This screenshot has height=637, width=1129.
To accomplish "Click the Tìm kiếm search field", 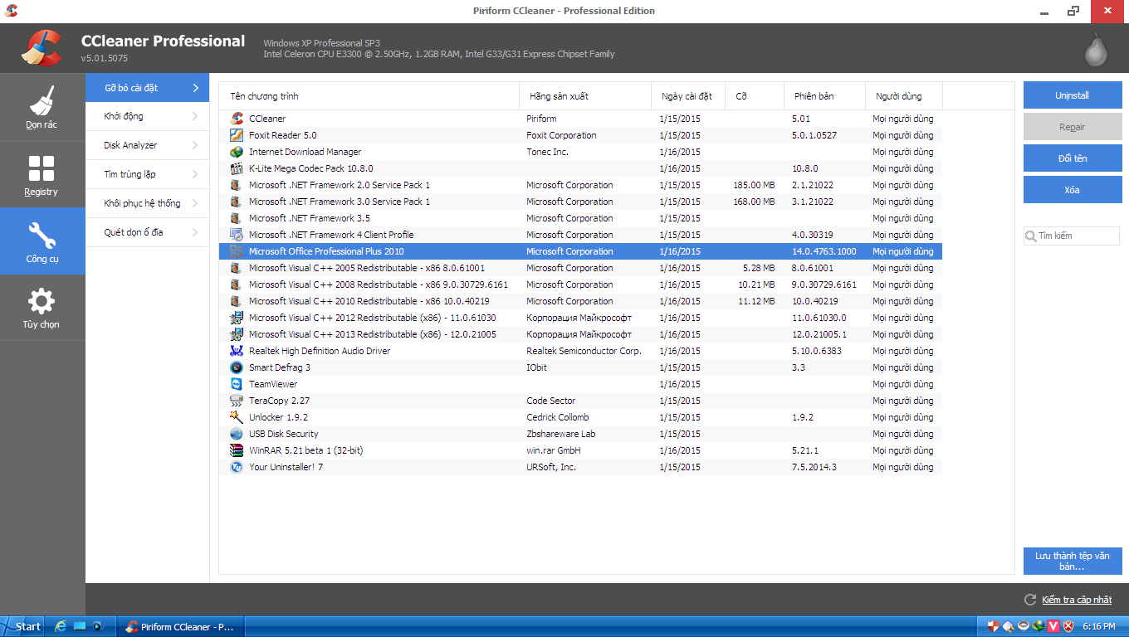I will click(1072, 236).
